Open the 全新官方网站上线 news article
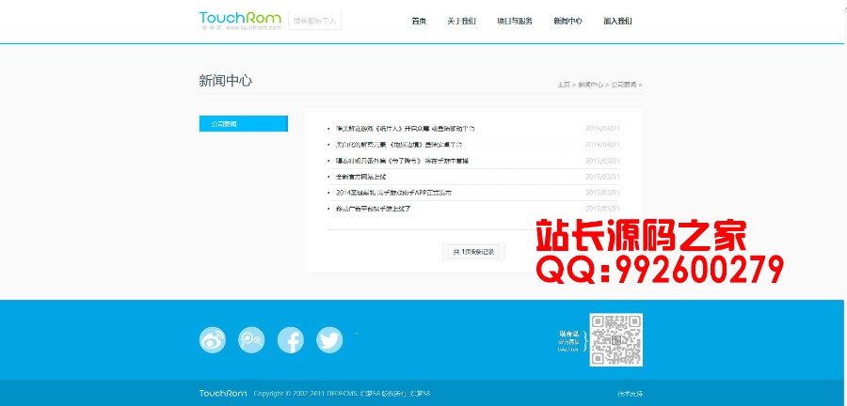Image resolution: width=847 pixels, height=406 pixels. point(360,177)
